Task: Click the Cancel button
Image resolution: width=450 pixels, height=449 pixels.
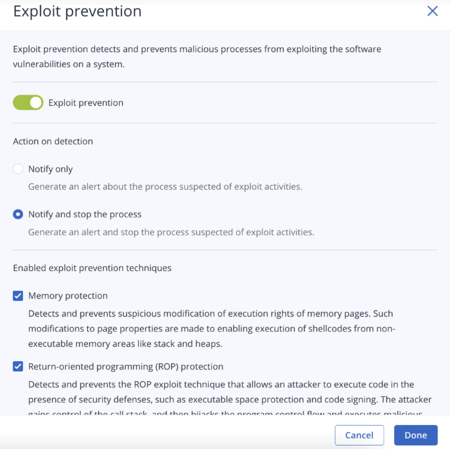Action: tap(359, 435)
